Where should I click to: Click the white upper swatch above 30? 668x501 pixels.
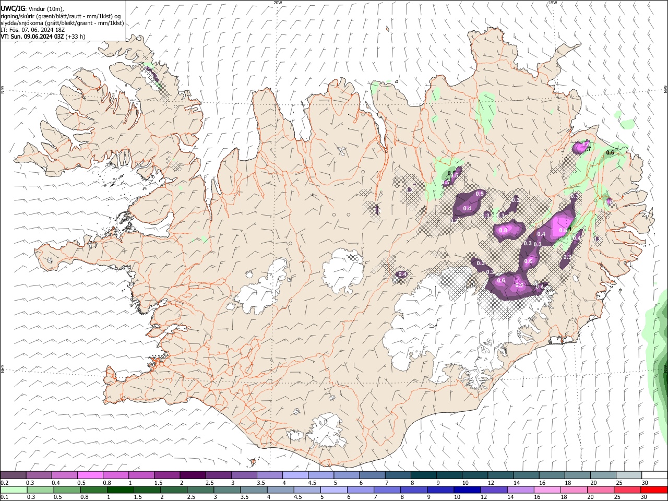click(654, 475)
